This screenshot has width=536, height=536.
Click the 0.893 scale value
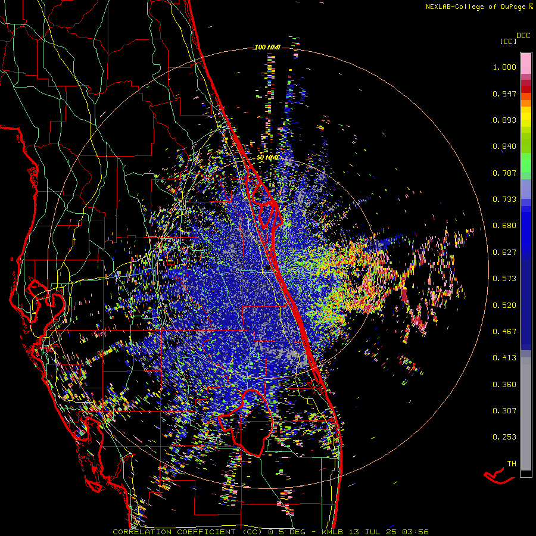[x=504, y=120]
